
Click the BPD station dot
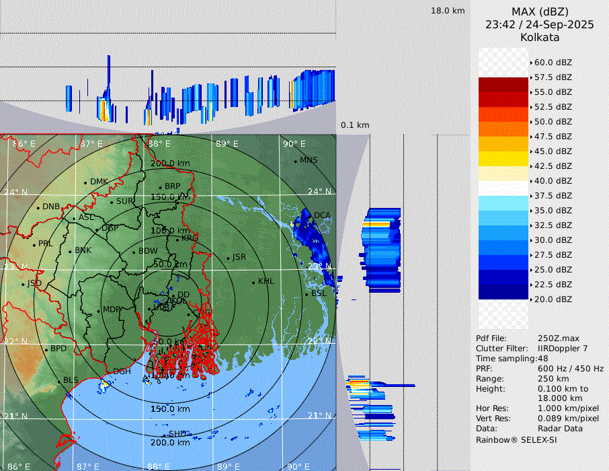(x=46, y=349)
